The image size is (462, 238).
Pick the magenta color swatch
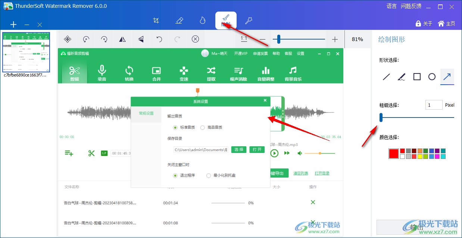(x=437, y=156)
